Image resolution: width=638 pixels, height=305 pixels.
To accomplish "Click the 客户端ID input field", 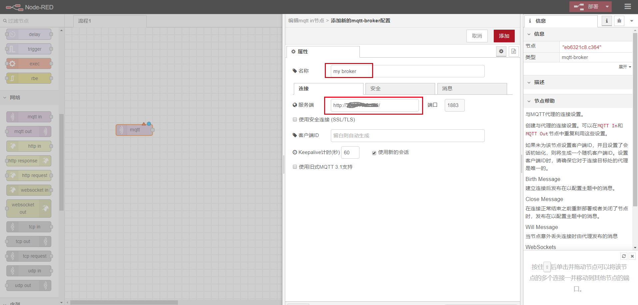I will coord(407,136).
